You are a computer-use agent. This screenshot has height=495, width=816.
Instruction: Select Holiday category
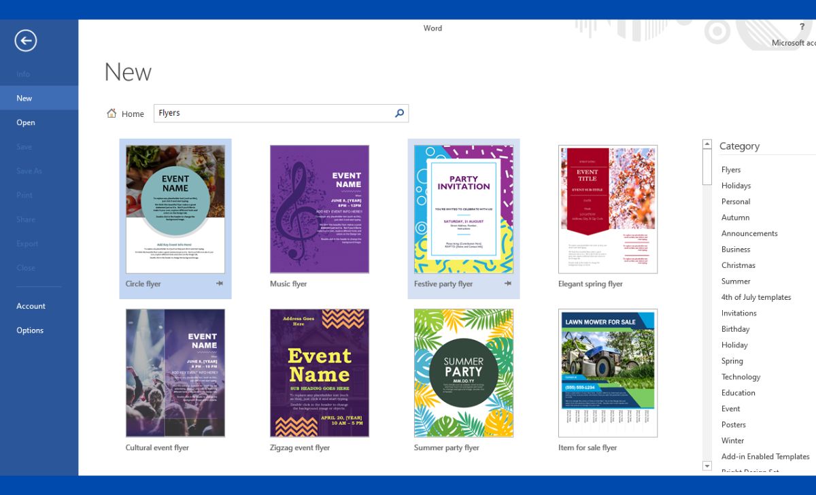point(734,345)
